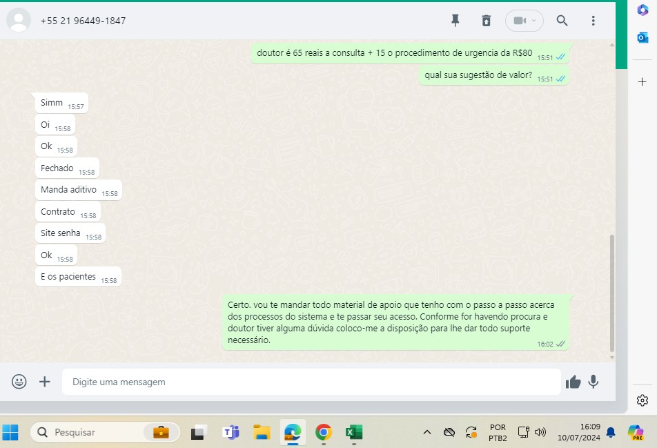Click the trash icon in chat header
Viewport: 657px width, 448px height.
487,21
